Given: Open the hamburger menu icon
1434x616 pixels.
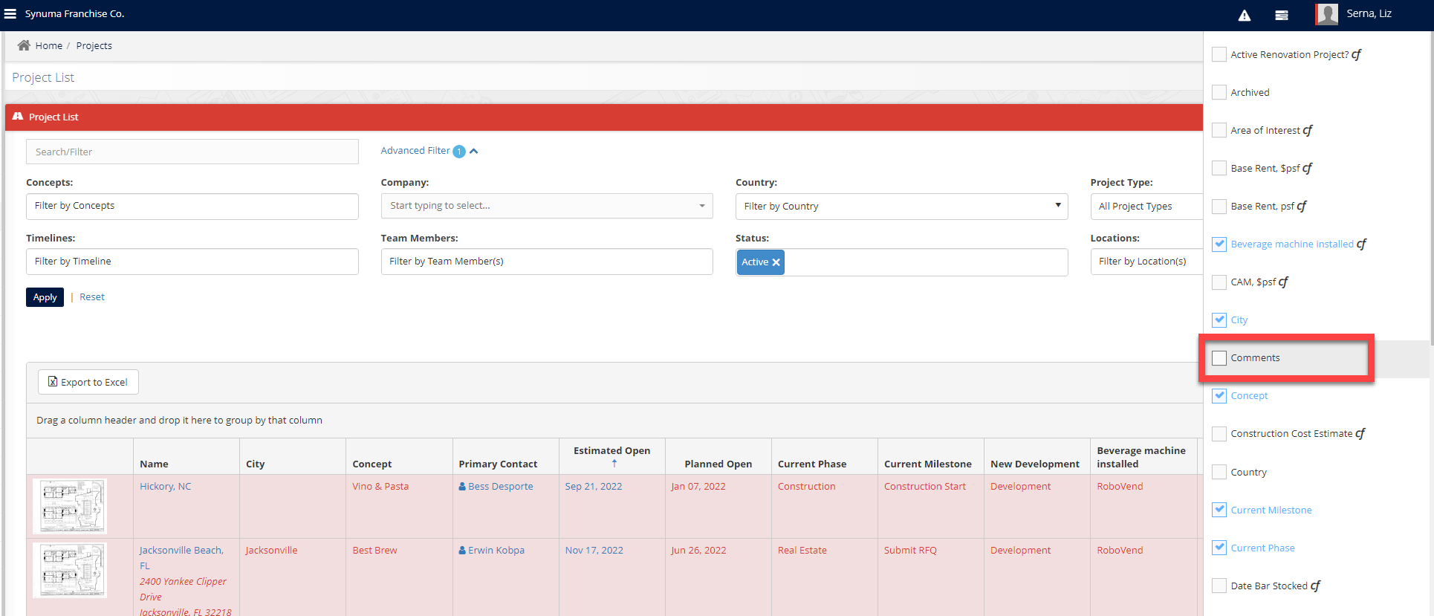Looking at the screenshot, I should click(x=10, y=14).
